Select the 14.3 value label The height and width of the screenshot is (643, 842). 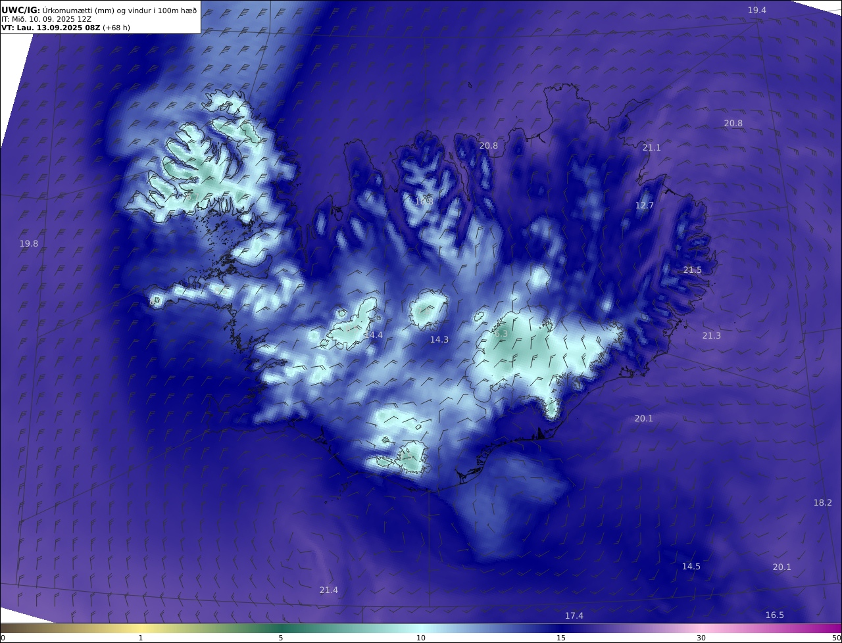click(439, 340)
